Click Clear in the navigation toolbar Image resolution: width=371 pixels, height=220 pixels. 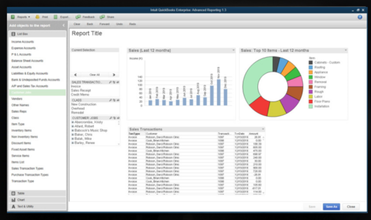(77, 24)
